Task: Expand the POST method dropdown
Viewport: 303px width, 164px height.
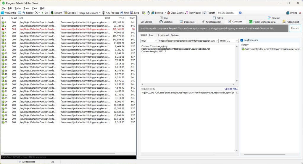Action: click(x=149, y=41)
